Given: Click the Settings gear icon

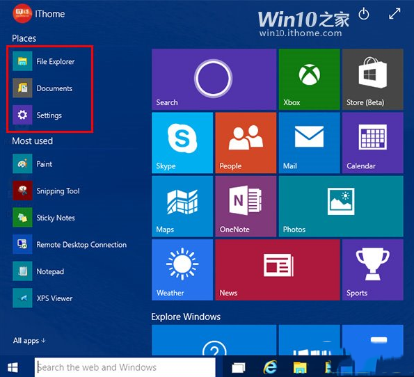Looking at the screenshot, I should [x=22, y=115].
